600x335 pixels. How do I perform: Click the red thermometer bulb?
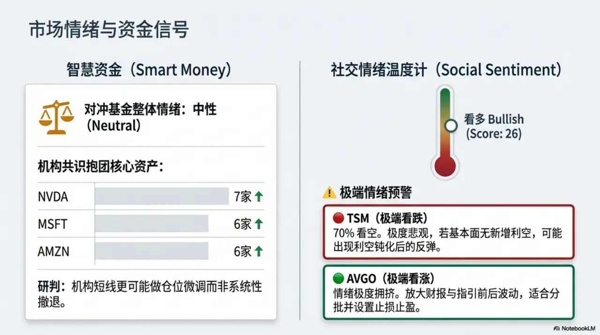[445, 166]
